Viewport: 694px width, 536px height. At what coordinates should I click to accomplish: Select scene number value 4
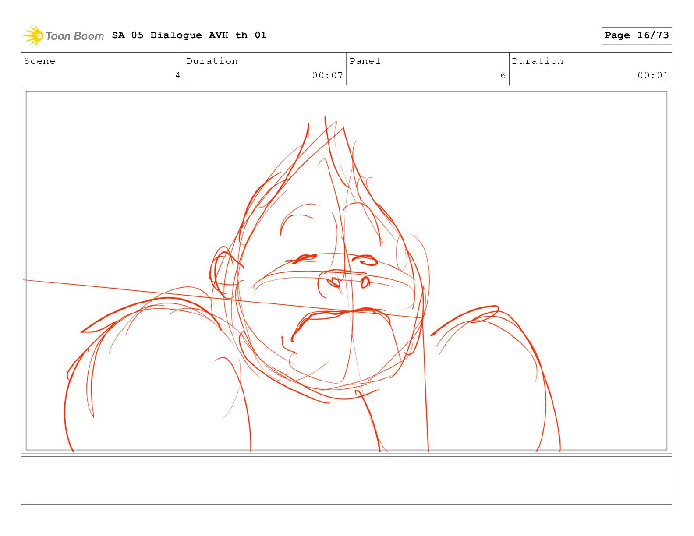[x=177, y=76]
